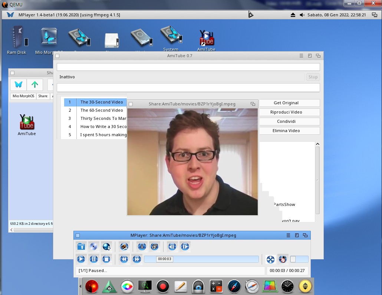382x295 pixels.
Task: Click the "Elimina Video" button
Action: 286,131
